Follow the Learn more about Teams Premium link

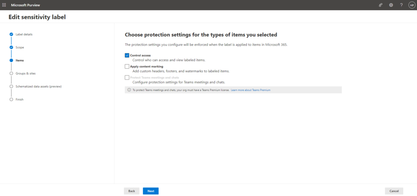tap(250, 90)
